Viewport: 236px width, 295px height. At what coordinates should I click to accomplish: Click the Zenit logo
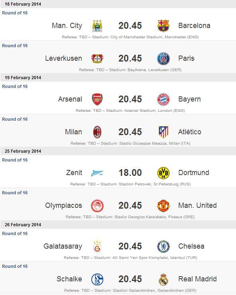97,173
